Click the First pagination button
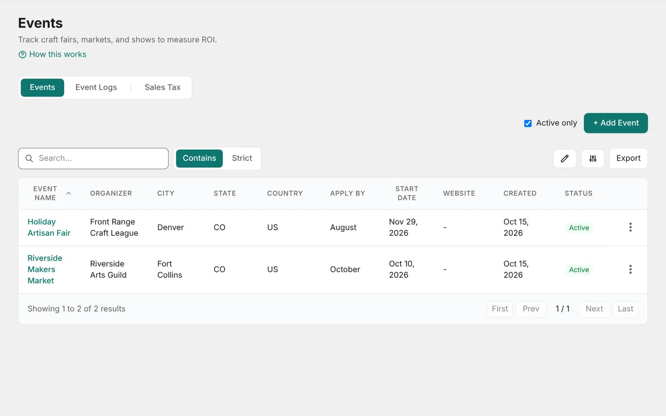The width and height of the screenshot is (666, 416). click(x=499, y=309)
